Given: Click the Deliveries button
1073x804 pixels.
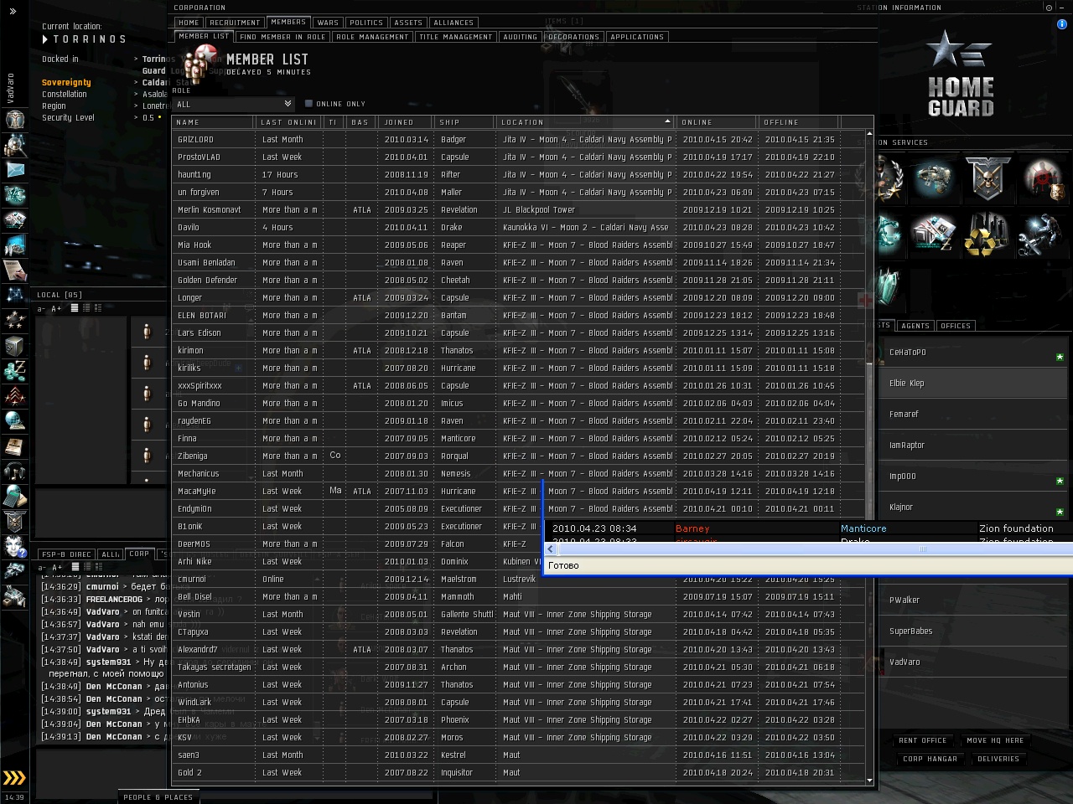Looking at the screenshot, I should click(998, 759).
